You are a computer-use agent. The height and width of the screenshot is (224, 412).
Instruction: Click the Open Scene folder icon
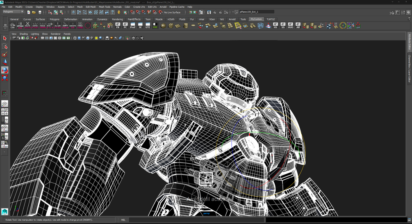click(34, 12)
